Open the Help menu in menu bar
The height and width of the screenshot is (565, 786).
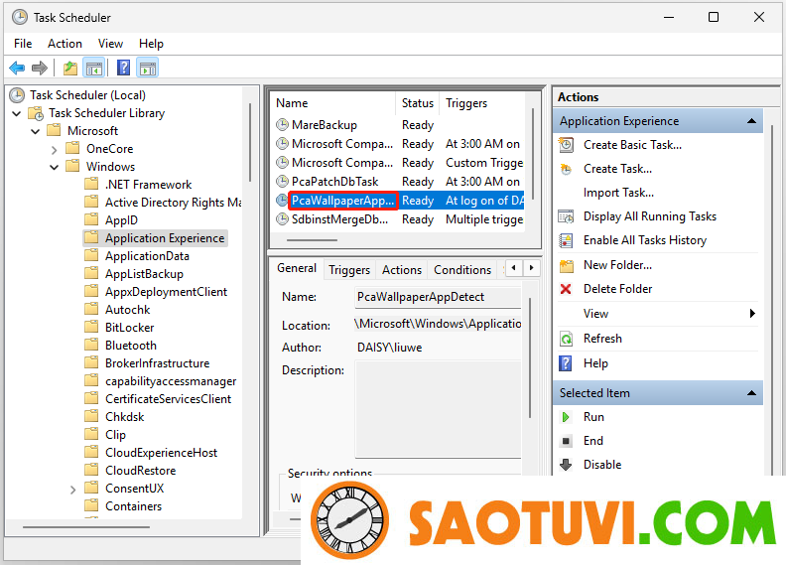point(151,44)
